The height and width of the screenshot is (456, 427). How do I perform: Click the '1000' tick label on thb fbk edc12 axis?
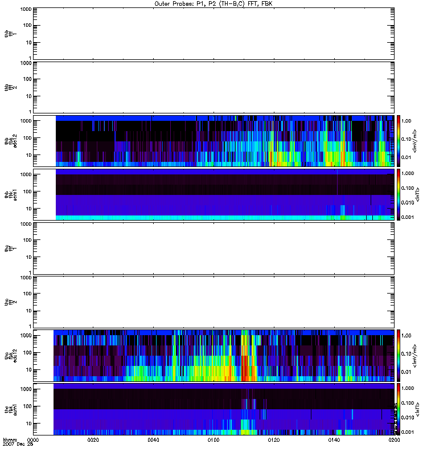26,121
